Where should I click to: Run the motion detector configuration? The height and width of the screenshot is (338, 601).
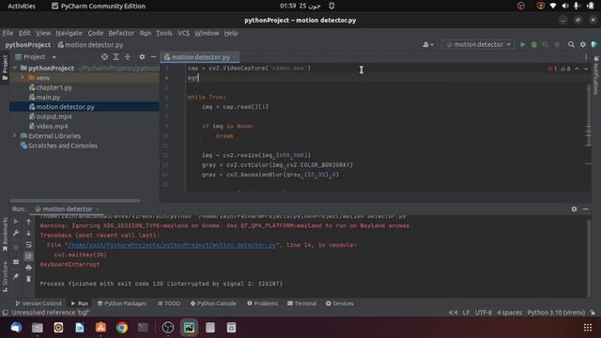[x=522, y=45]
